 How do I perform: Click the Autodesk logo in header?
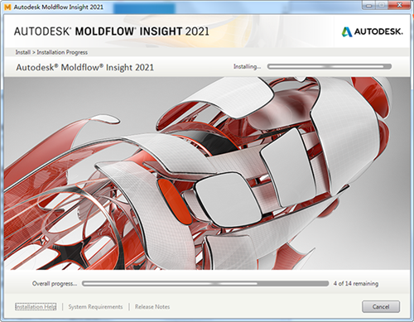372,31
